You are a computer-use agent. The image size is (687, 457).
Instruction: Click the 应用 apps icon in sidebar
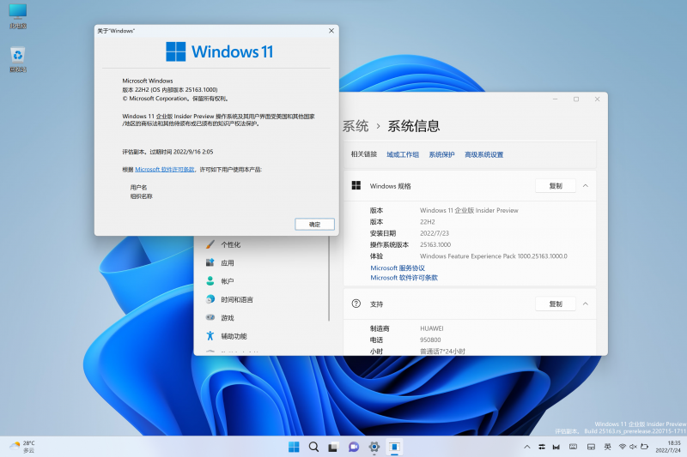(x=210, y=262)
